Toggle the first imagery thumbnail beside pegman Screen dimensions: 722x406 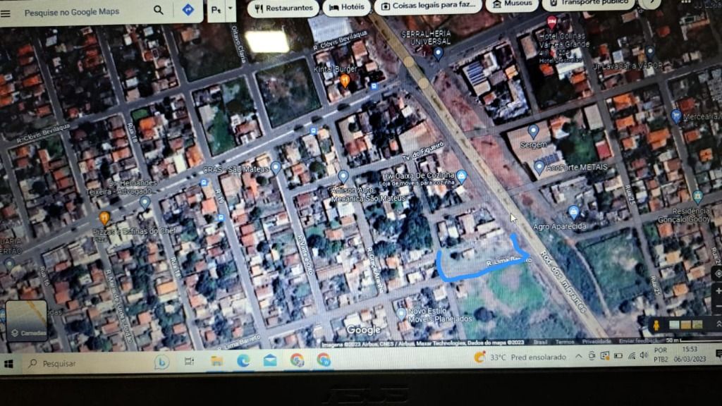pos(674,324)
